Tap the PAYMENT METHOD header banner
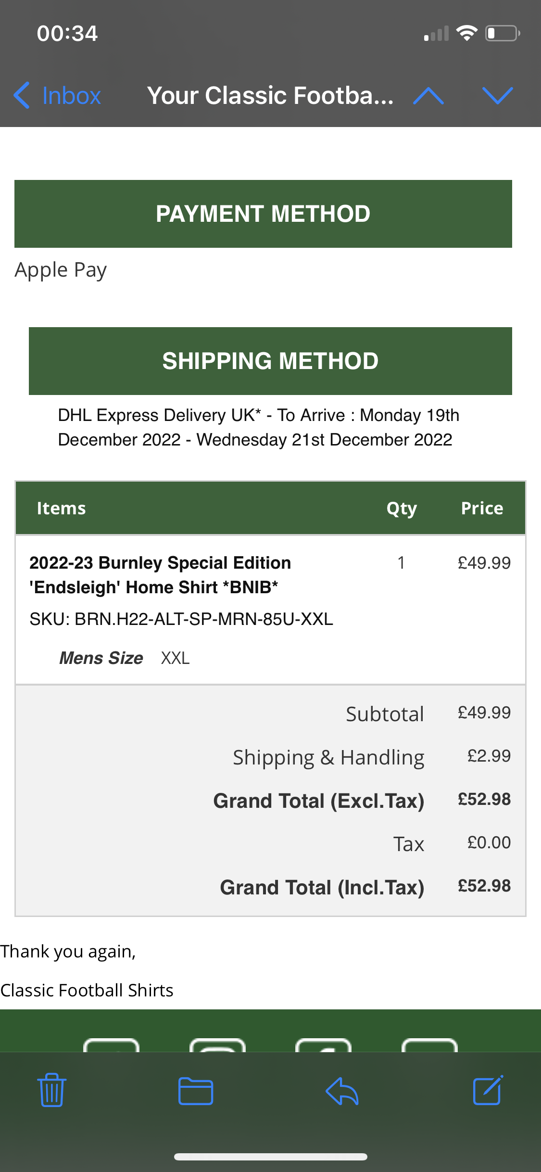 coord(263,214)
